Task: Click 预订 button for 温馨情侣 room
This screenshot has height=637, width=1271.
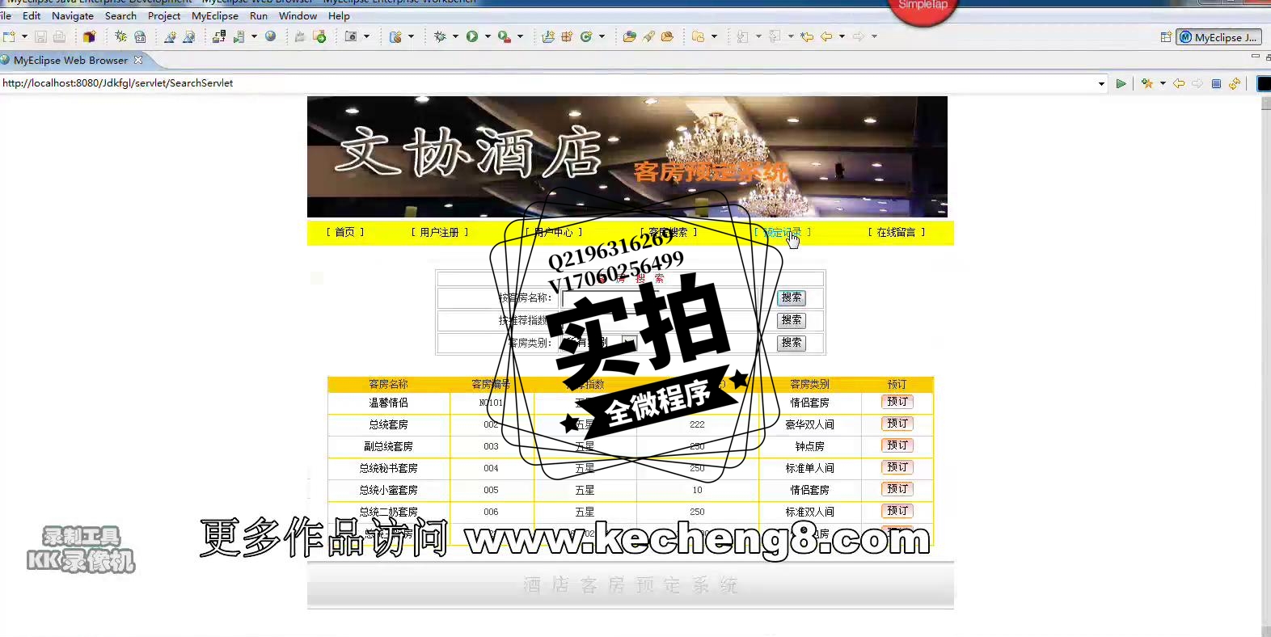Action: pos(897,402)
